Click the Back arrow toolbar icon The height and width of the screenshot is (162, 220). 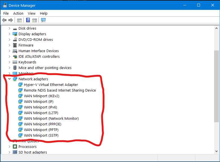coord(4,20)
